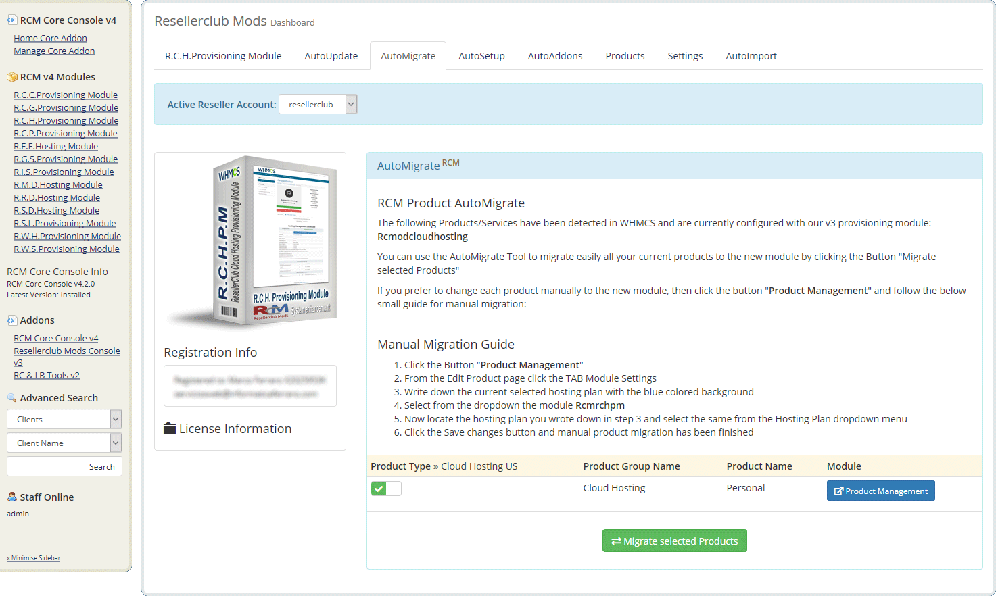Click the License Information heading
Screen dimensions: 996x596
point(235,428)
